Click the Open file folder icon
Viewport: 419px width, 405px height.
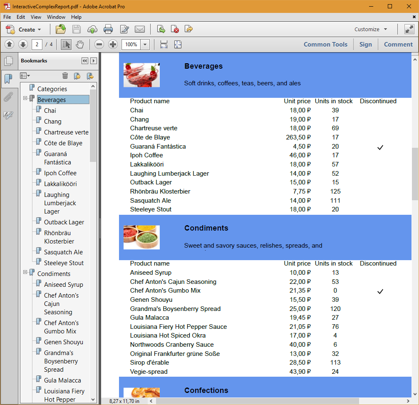point(61,29)
